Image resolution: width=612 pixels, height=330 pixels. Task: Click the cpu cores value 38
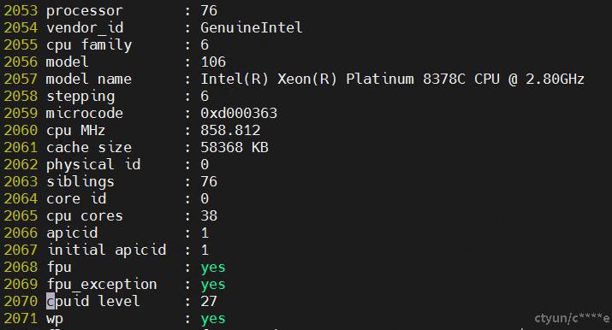pyautogui.click(x=209, y=216)
